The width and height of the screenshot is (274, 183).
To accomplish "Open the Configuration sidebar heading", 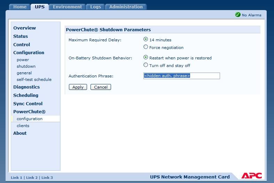I will (29, 53).
